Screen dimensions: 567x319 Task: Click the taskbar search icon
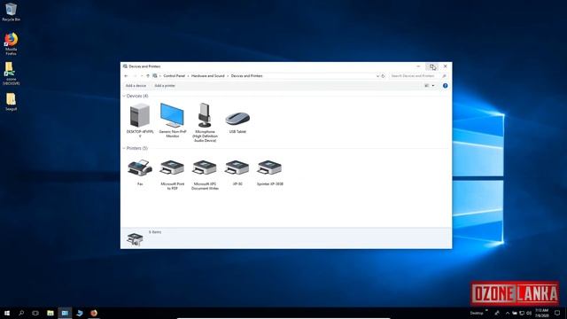coord(21,313)
